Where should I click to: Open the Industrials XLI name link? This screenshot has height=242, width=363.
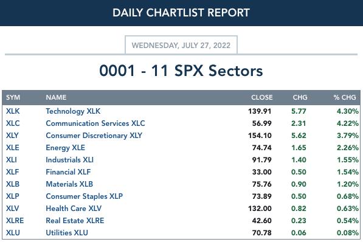click(70, 160)
